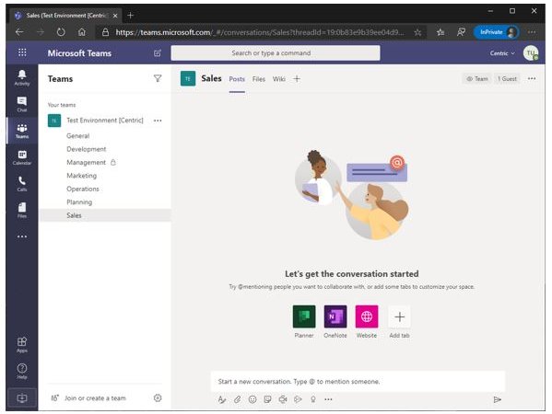Select the Operations channel
The width and height of the screenshot is (552, 414).
click(x=83, y=189)
